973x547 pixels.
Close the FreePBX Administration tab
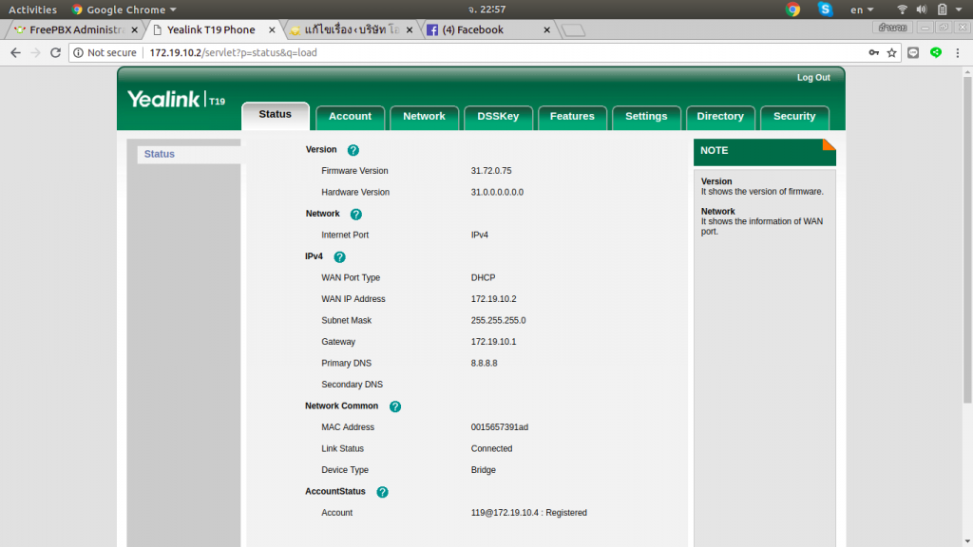point(135,29)
